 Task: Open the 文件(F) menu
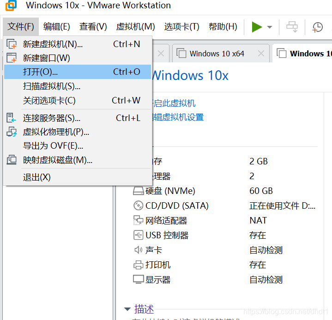[21, 27]
